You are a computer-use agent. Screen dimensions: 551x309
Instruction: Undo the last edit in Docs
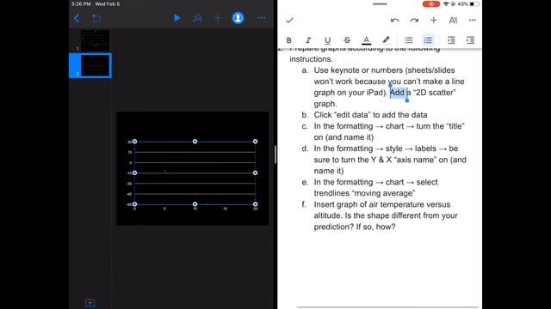(x=394, y=21)
